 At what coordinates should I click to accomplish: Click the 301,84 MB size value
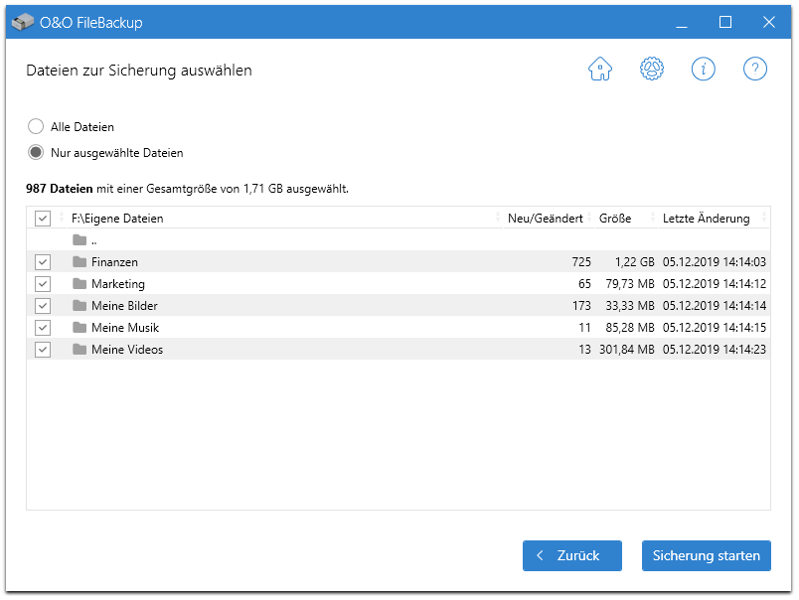tap(627, 350)
